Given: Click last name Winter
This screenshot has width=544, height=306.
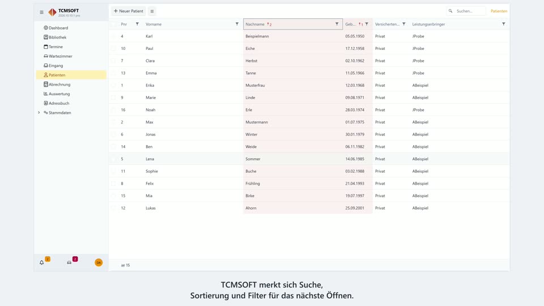Looking at the screenshot, I should [x=251, y=134].
